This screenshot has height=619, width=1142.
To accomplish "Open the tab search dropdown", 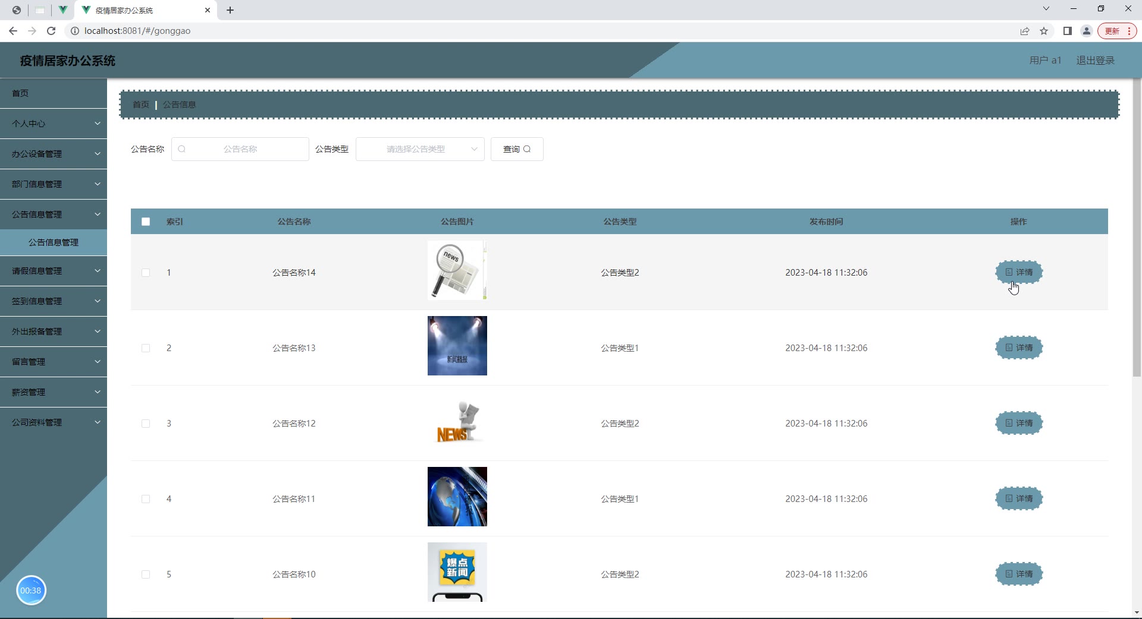I will [1046, 8].
